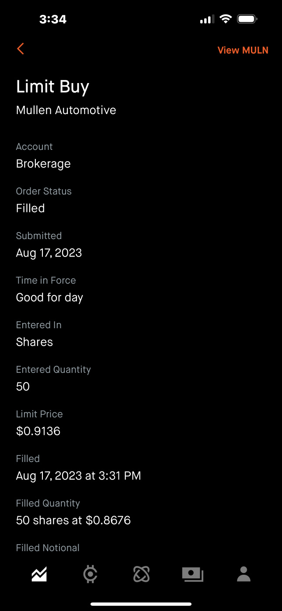Open the atom-shaped browse tab
This screenshot has width=282, height=611.
pos(141,574)
